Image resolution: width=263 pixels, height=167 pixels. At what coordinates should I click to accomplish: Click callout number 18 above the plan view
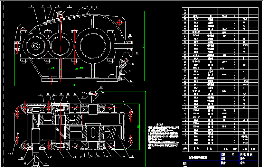click(61, 94)
